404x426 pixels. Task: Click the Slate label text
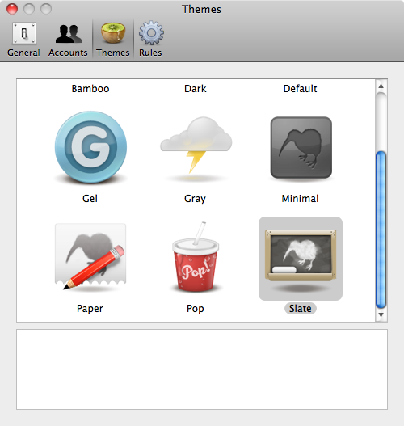click(x=301, y=308)
